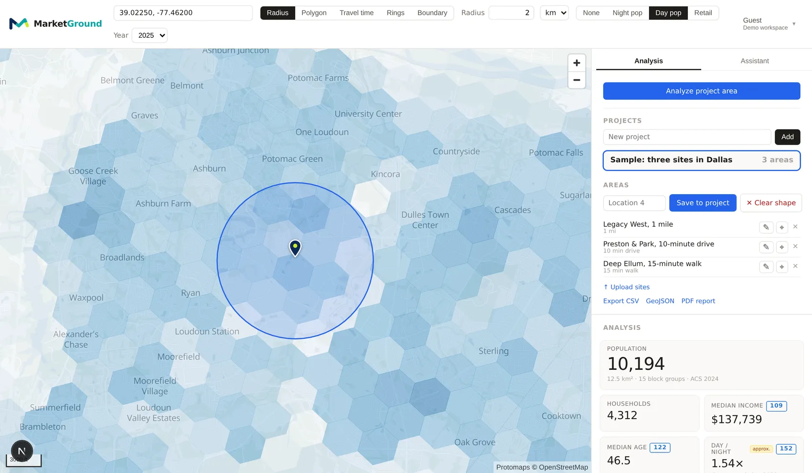Click the Sterling label on the map
Screen dimensions: 812x473
point(493,351)
